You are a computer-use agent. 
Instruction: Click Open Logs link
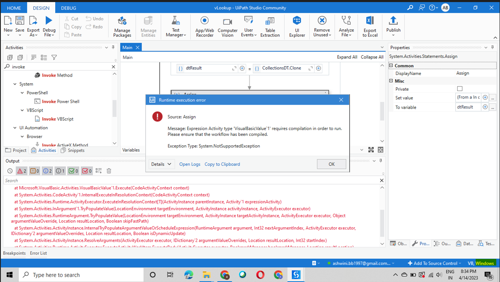pyautogui.click(x=190, y=164)
